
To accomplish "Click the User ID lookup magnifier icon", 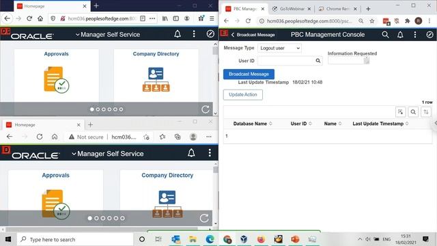I will tap(318, 61).
